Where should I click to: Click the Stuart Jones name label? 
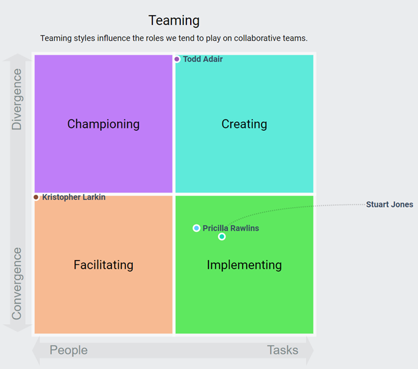pos(389,205)
